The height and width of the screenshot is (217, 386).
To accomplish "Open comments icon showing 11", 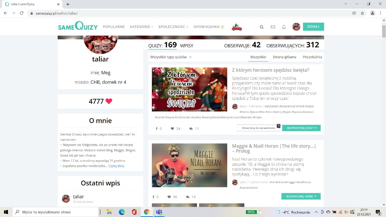I will pos(191,129).
